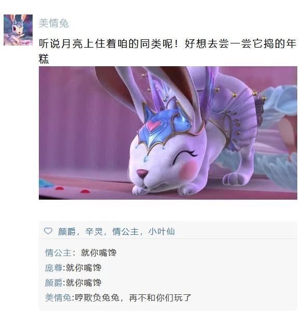The width and height of the screenshot is (303, 330).
Task: Open 颜爵 in the likes list
Action: (x=67, y=232)
